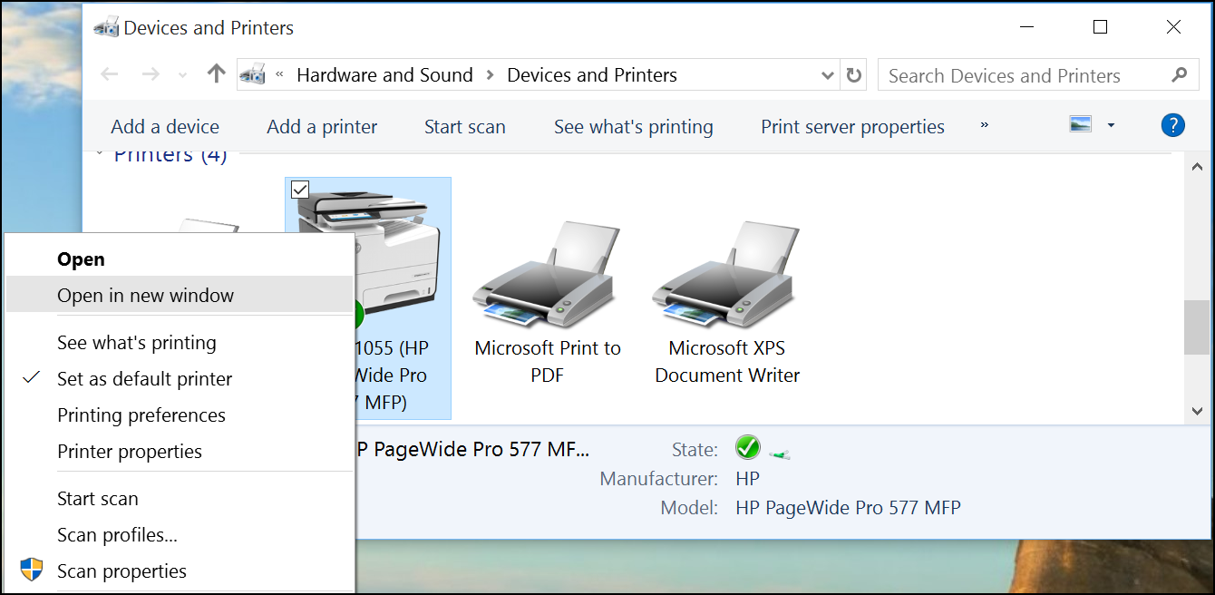Image resolution: width=1215 pixels, height=595 pixels.
Task: Expand the address bar history dropdown
Action: [x=828, y=75]
